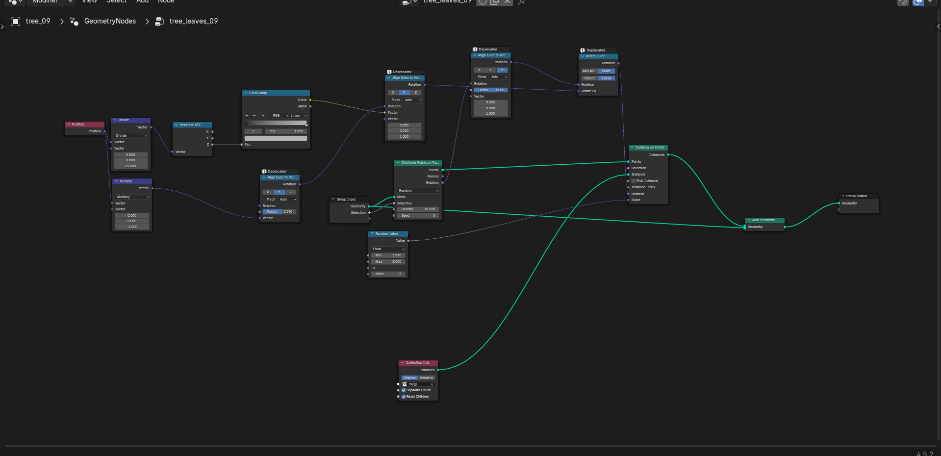Screen dimensions: 941x456
Task: Click Divide node value field 29.000
Action: click(131, 166)
